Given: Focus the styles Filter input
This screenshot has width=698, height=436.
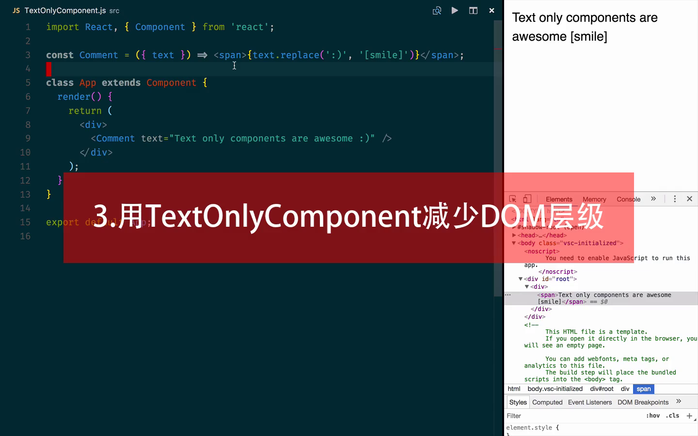Looking at the screenshot, I should 572,416.
